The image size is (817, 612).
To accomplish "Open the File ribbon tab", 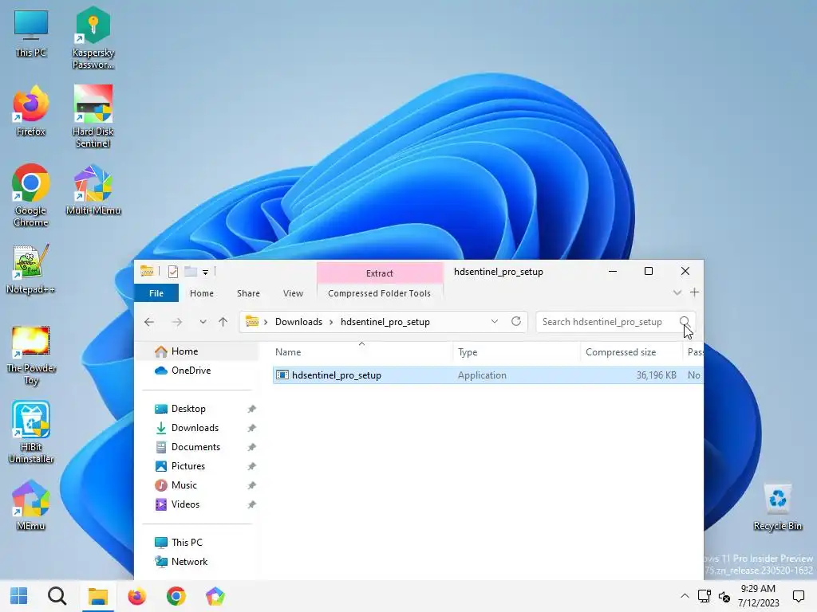I will click(x=156, y=293).
